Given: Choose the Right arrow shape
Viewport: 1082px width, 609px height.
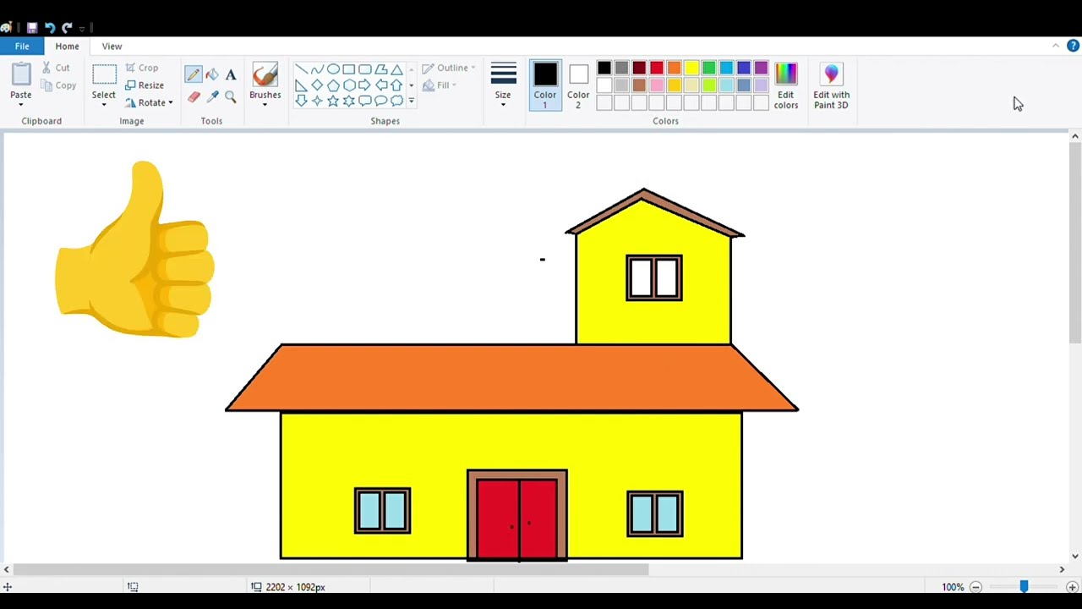Looking at the screenshot, I should 365,85.
